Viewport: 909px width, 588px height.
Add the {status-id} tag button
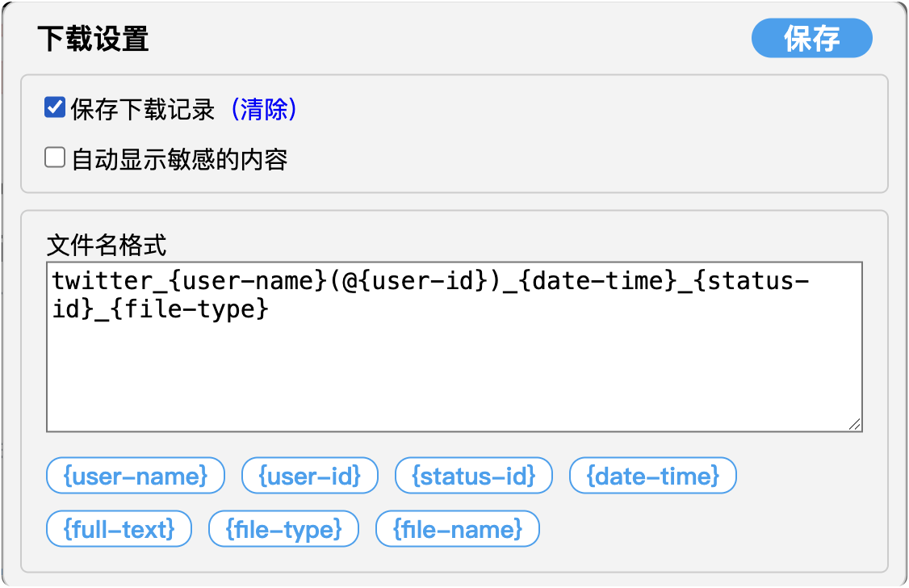pos(473,477)
